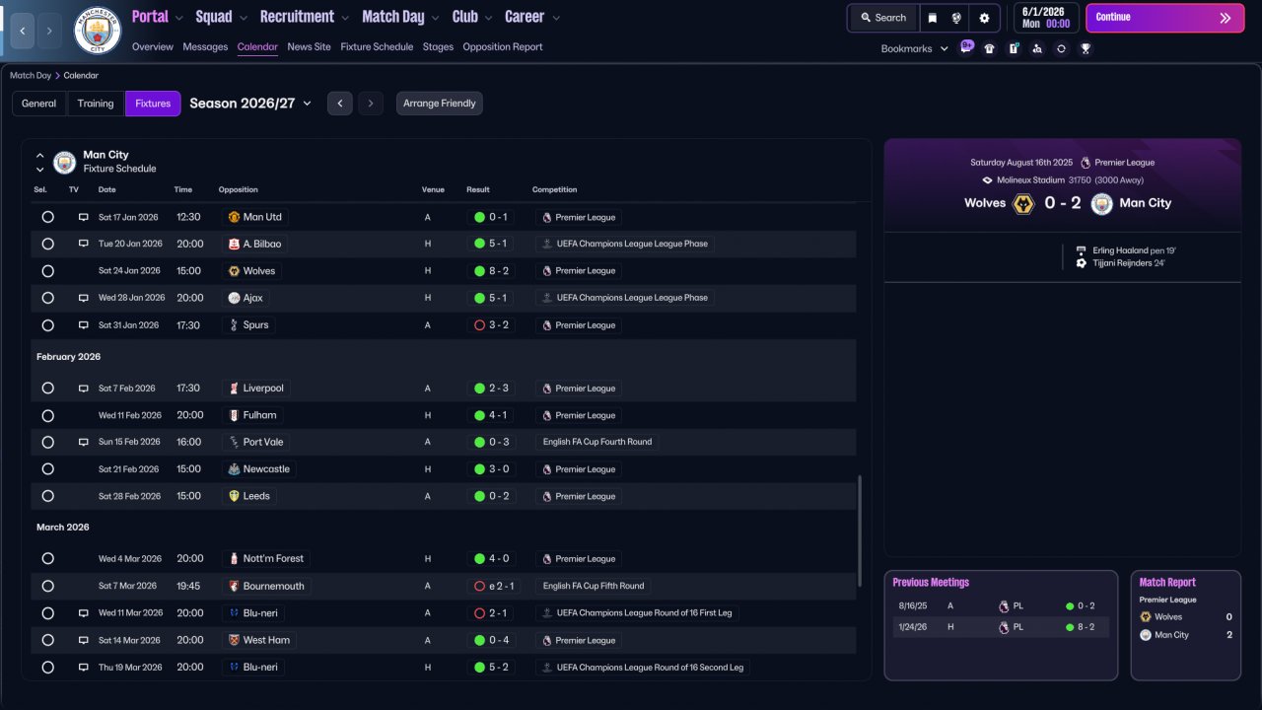Open the Squad dropdown menu
Viewport: 1262px width, 710px height.
point(222,17)
